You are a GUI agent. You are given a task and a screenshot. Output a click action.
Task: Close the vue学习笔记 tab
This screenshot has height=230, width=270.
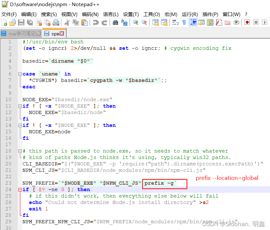pyautogui.click(x=39, y=33)
